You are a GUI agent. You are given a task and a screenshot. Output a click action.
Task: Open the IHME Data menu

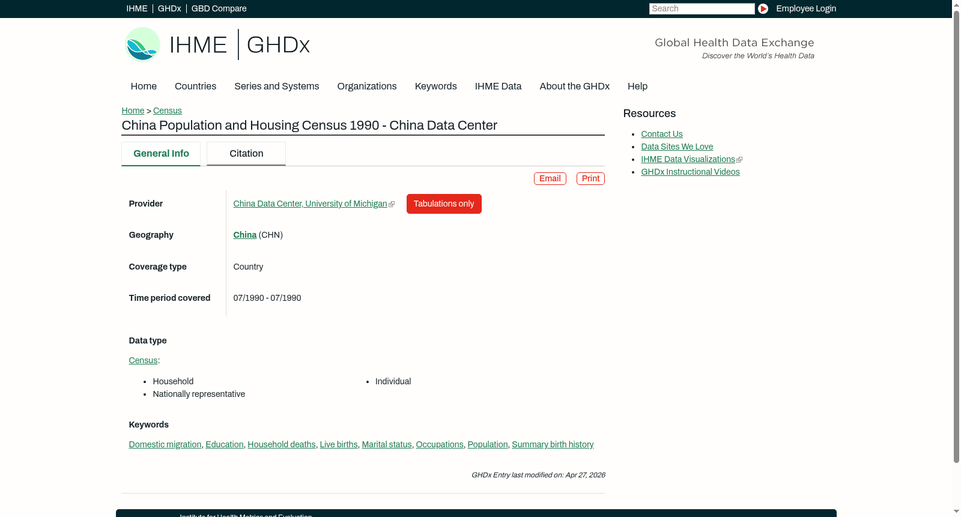[x=498, y=86]
